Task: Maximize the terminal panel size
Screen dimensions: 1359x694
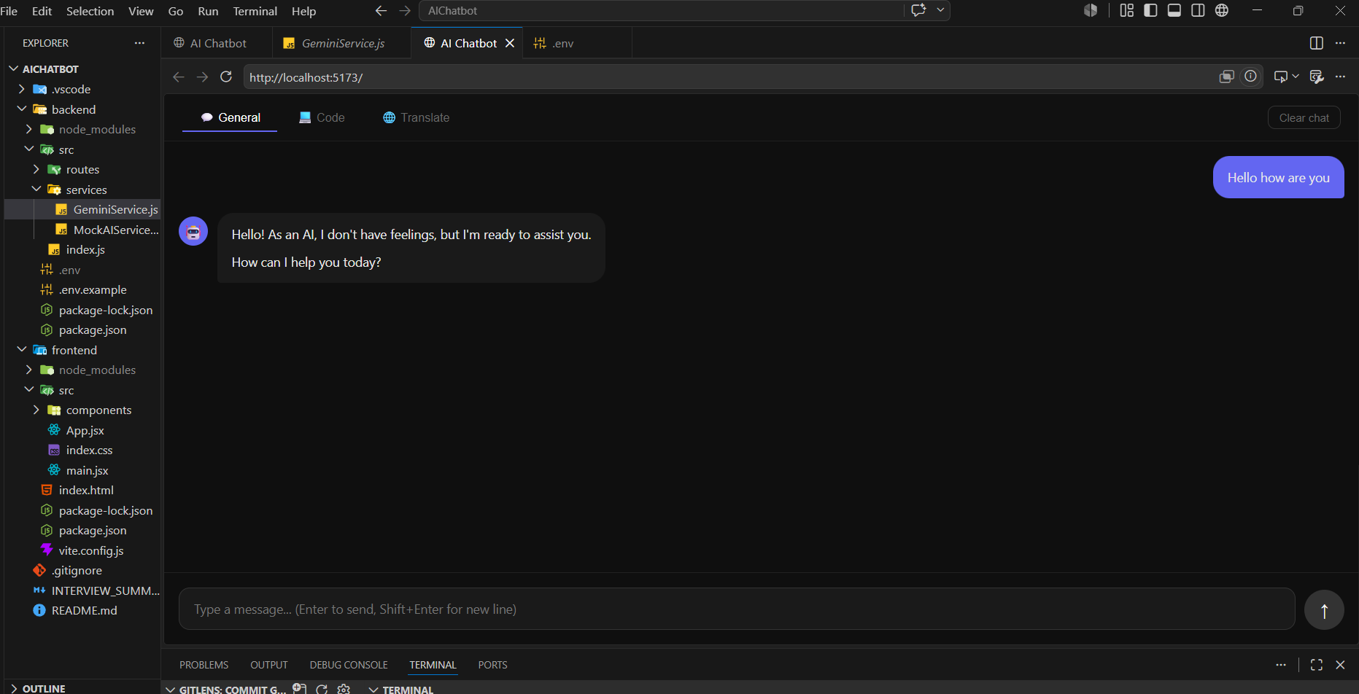Action: point(1317,665)
